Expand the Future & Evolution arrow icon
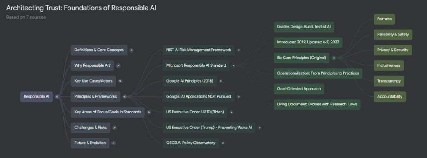This screenshot has height=158, width=427. click(x=113, y=143)
